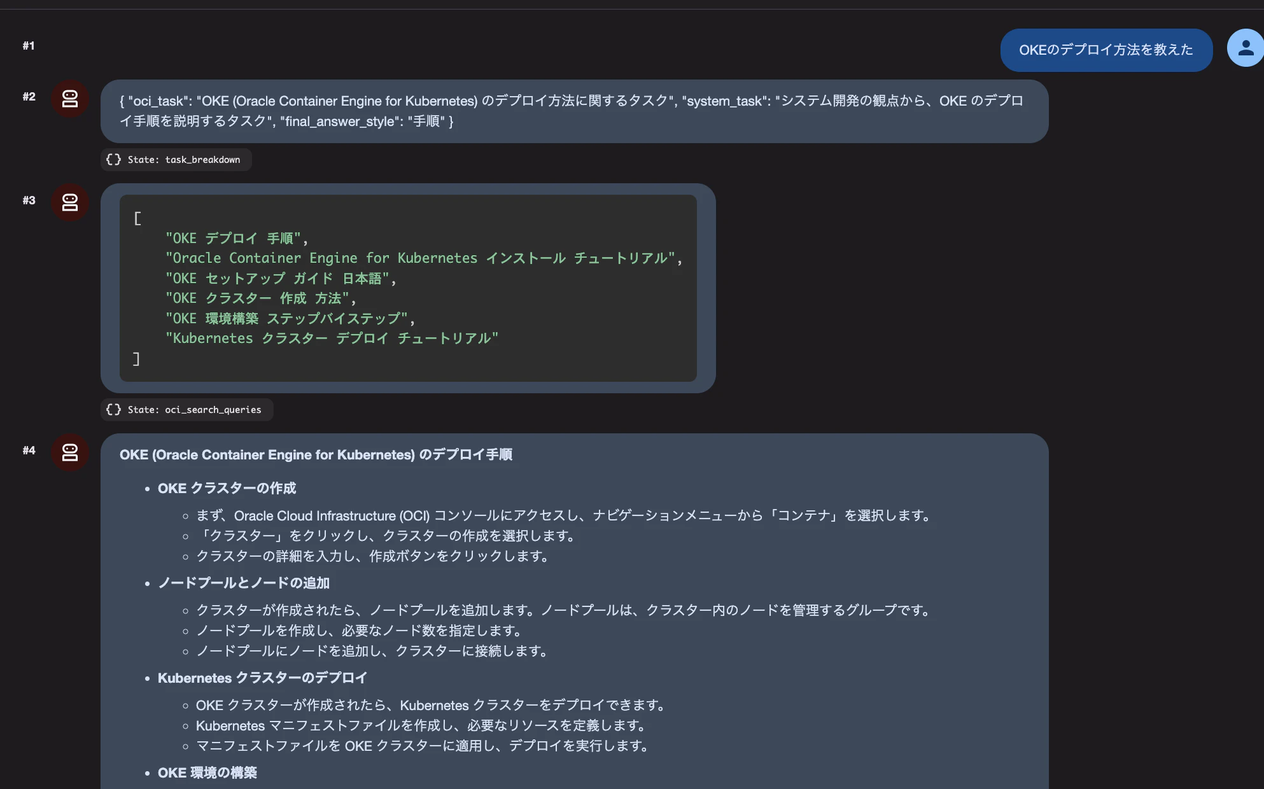The width and height of the screenshot is (1264, 789).
Task: Click the bot avatar icon beside message #4
Action: (x=70, y=452)
